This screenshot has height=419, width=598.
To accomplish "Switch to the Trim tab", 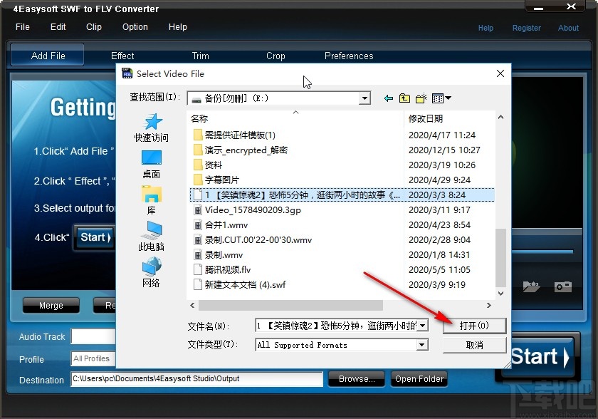I will pos(200,56).
